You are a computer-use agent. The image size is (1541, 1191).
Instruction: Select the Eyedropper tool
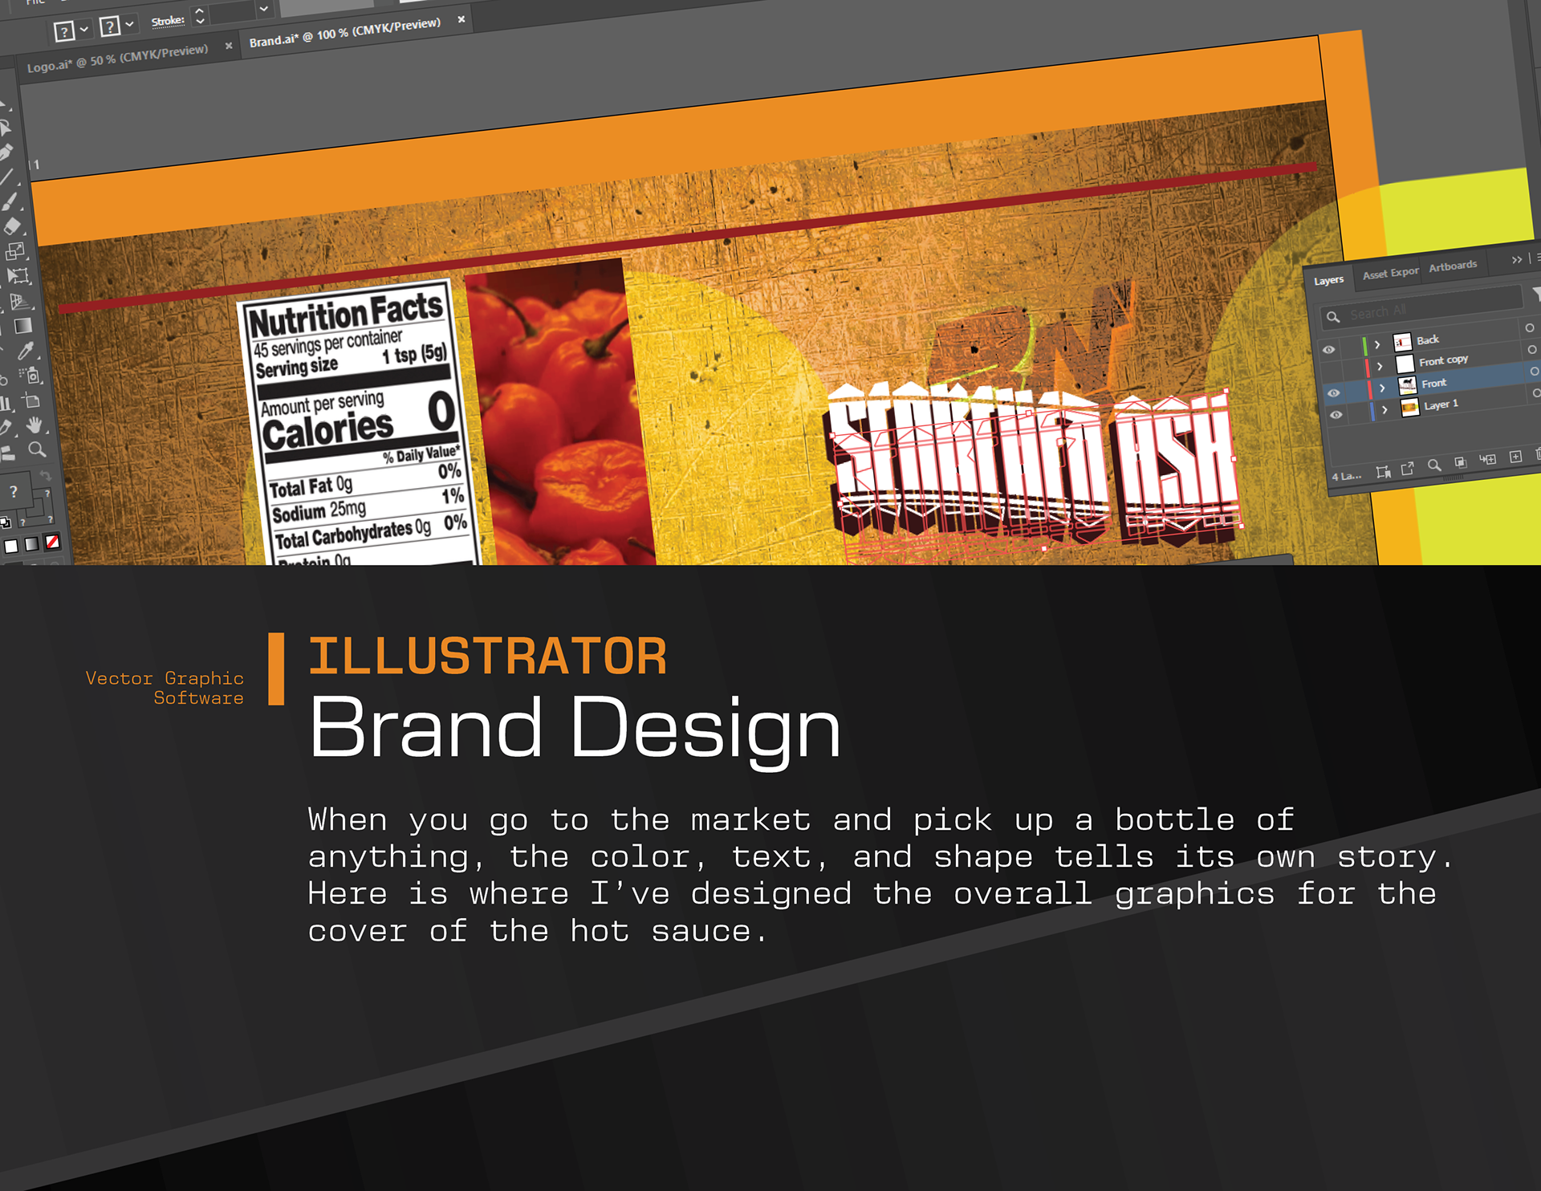26,351
